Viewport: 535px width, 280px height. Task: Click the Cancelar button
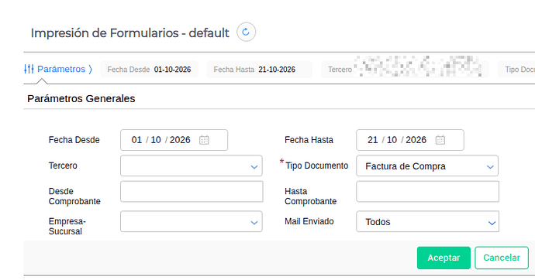click(x=502, y=258)
